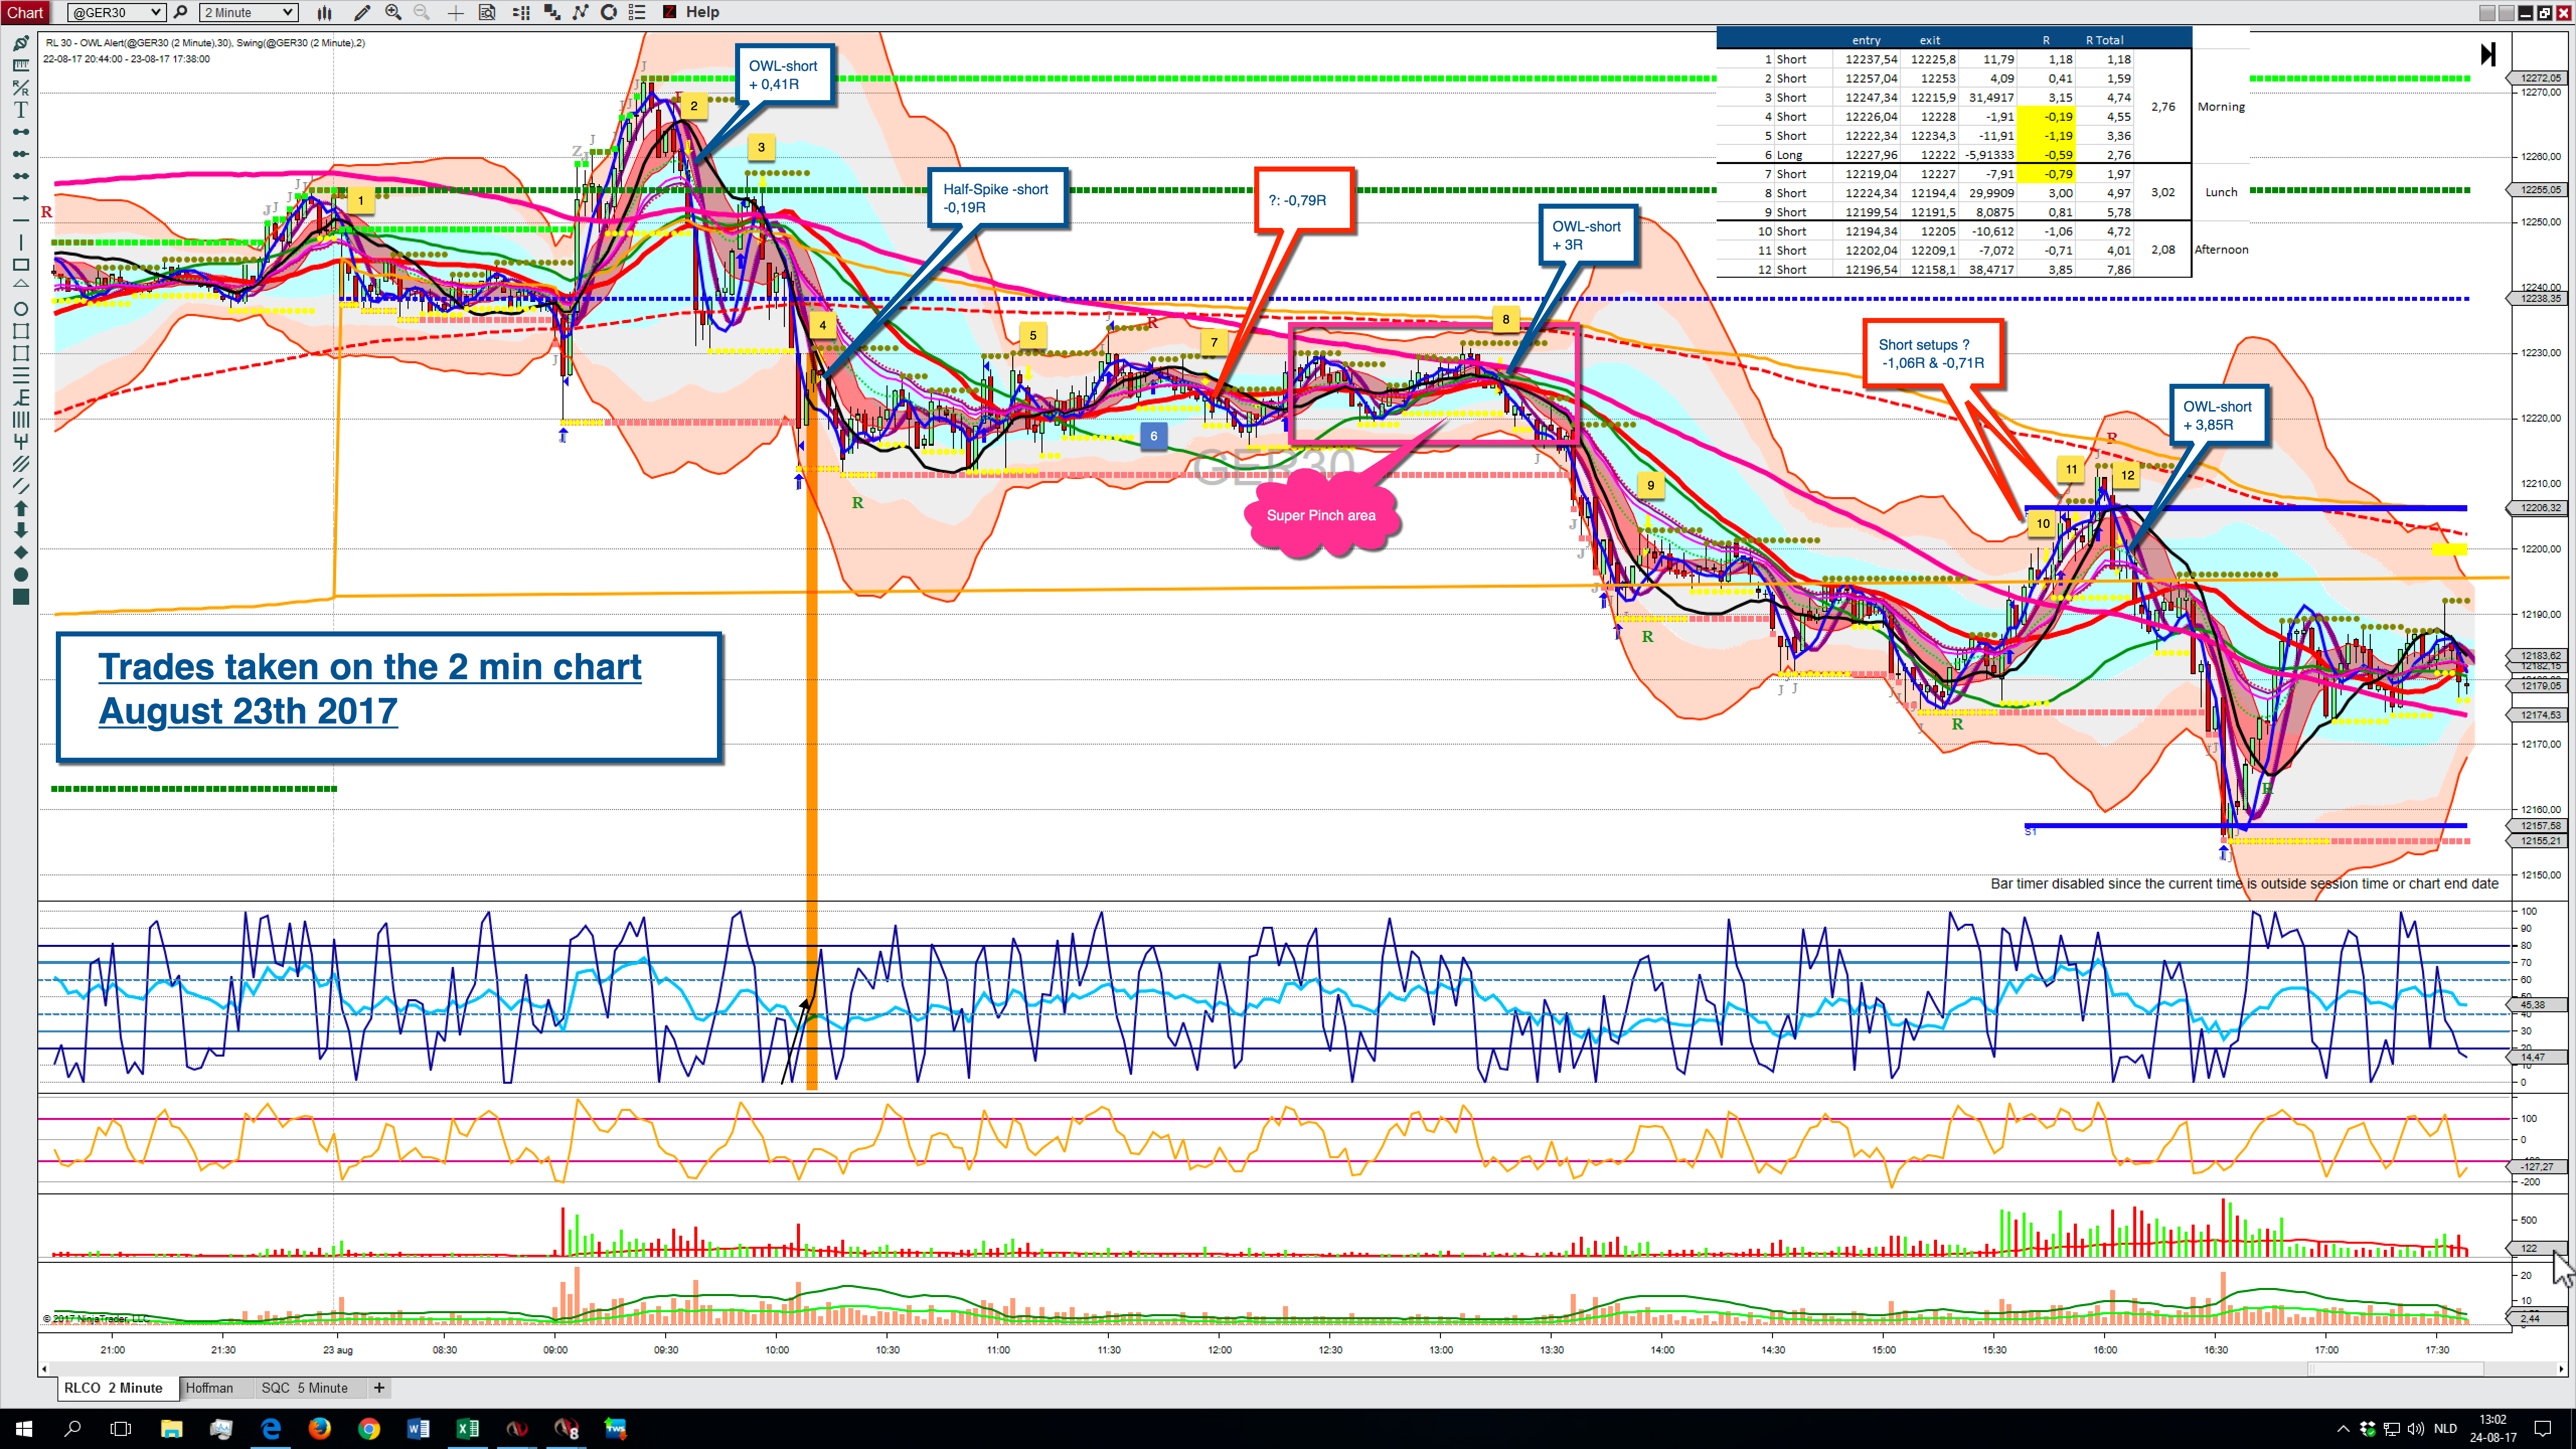Click the 'Morning' label in trades table
Screen dimensions: 2576x1449
click(x=2221, y=107)
